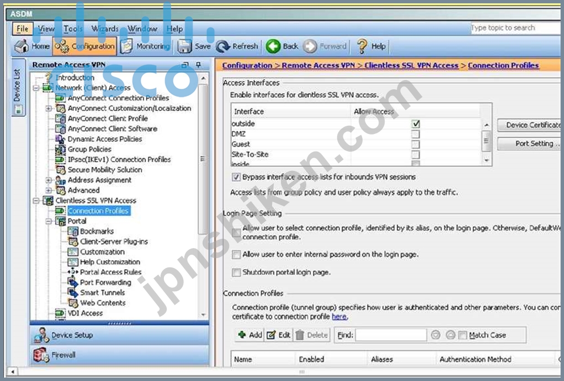Pin the Remote Access VPN panel
Screen dimensions: 564x381
198,65
